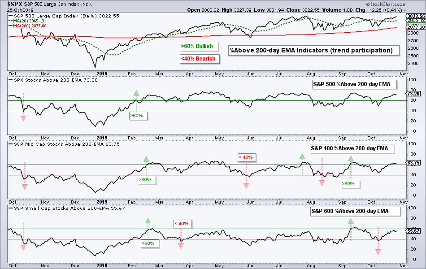Click the green up arrow in SPX 500 panel

coord(136,93)
